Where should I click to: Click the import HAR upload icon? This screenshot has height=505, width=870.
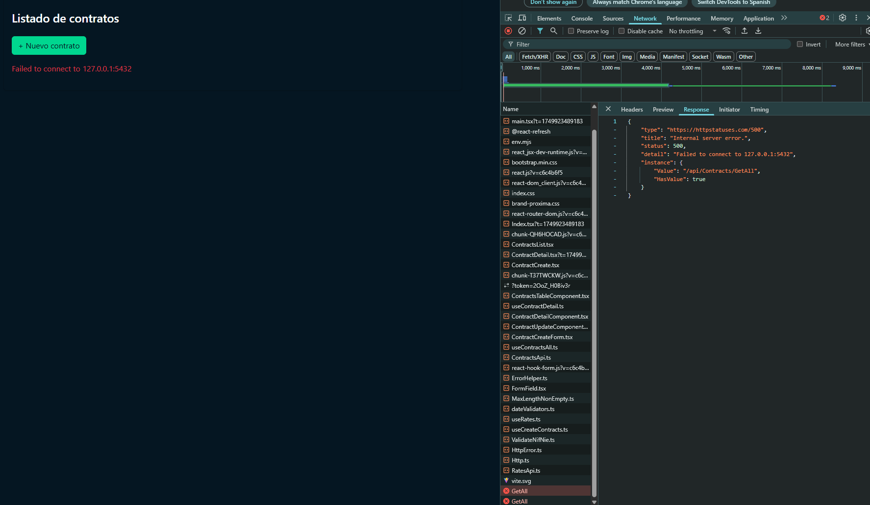click(x=744, y=31)
